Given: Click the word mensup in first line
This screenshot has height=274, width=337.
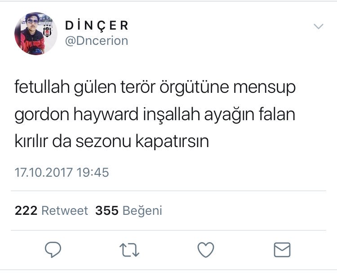Looking at the screenshot, I should click(264, 88).
